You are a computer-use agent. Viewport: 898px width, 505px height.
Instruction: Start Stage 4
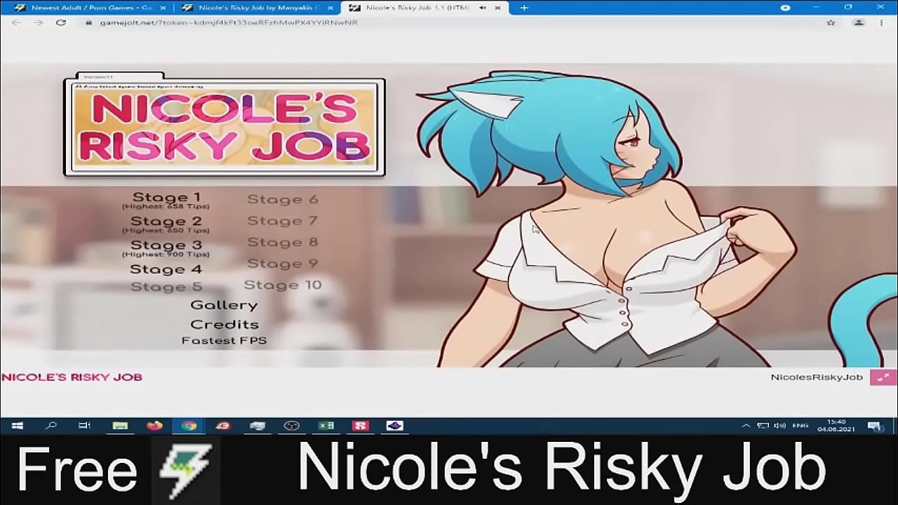(166, 269)
